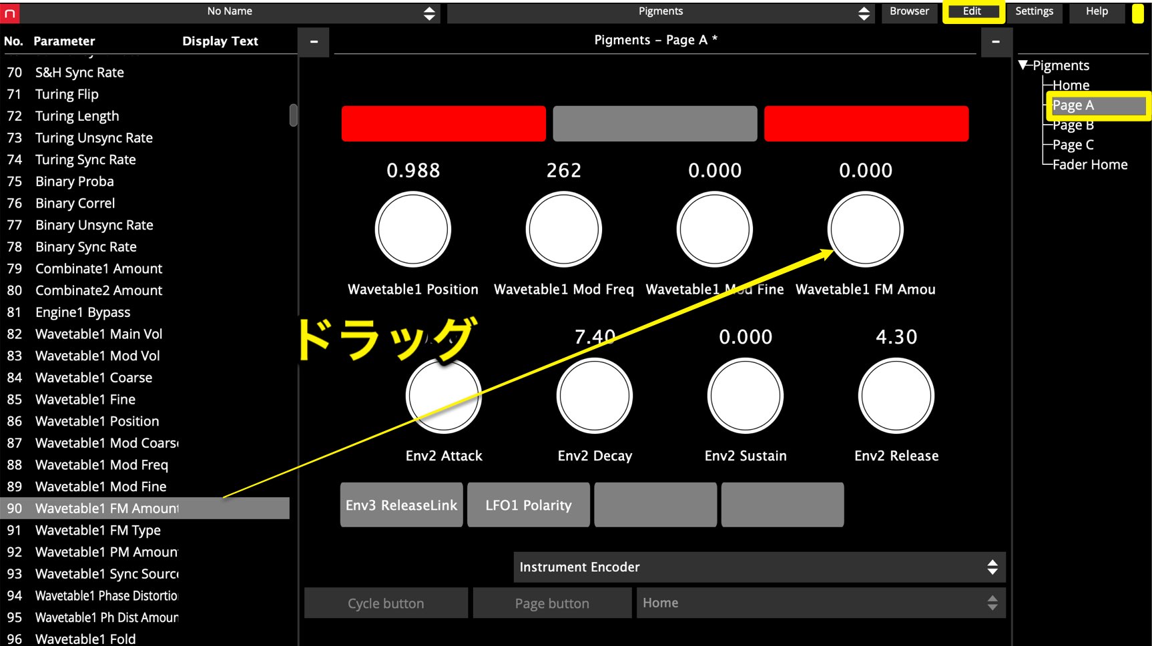Select the right red top pad
The width and height of the screenshot is (1152, 646).
866,123
